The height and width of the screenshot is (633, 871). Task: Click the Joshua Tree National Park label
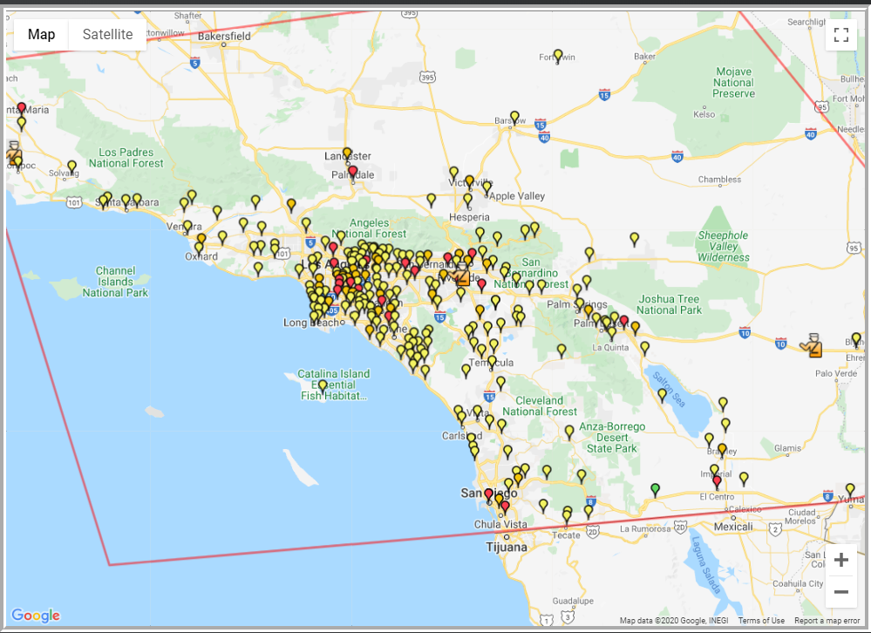669,305
